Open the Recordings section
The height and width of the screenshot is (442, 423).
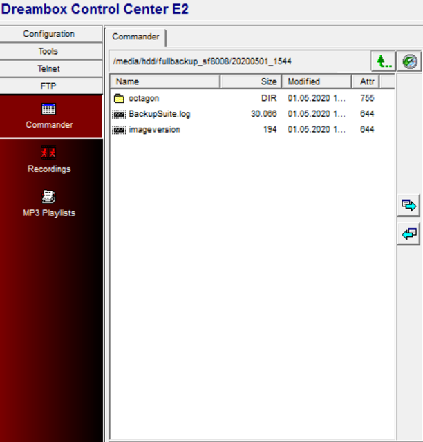click(49, 160)
